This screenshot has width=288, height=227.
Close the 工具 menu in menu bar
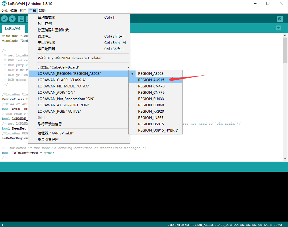tap(33, 11)
